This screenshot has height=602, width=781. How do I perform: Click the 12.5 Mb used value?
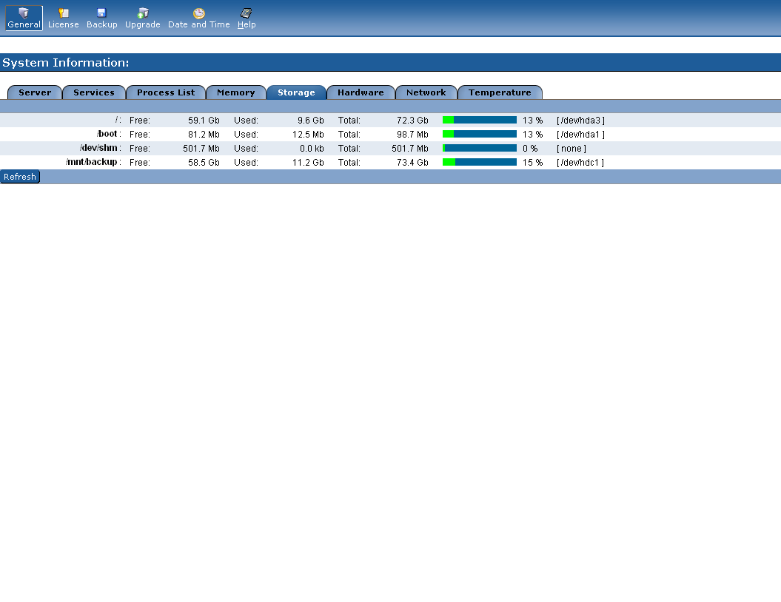(x=308, y=135)
